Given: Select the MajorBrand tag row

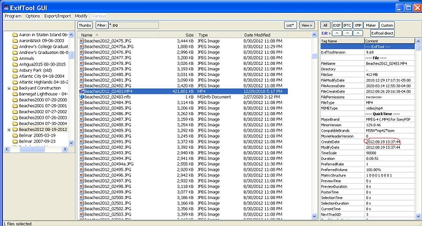Looking at the screenshot, I should (x=367, y=119).
